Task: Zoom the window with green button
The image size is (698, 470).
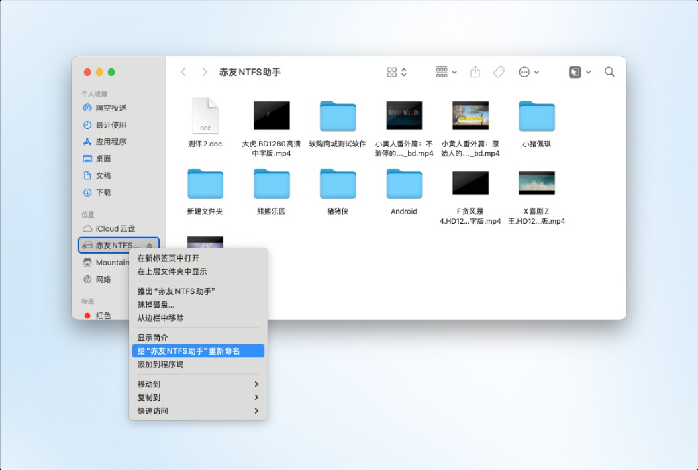Action: coord(111,72)
